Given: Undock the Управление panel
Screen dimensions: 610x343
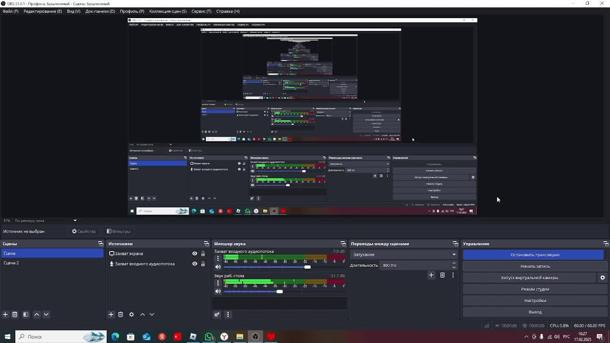Looking at the screenshot, I should [606, 244].
